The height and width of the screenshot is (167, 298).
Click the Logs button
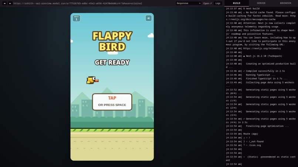coord(218,3)
